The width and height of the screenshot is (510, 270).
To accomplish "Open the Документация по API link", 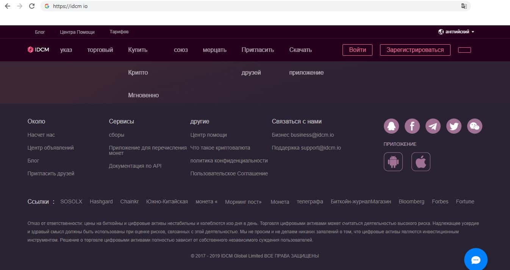I will pos(135,166).
